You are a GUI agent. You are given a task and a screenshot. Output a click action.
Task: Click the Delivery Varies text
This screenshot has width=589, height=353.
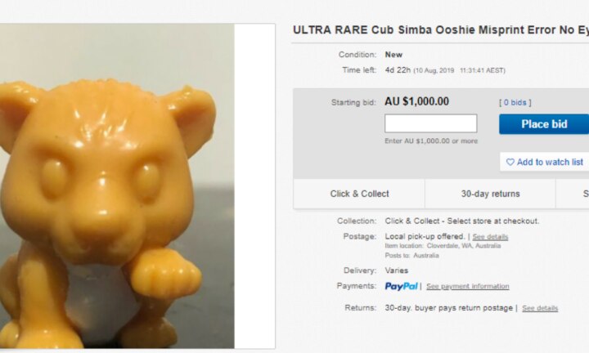[x=396, y=270]
